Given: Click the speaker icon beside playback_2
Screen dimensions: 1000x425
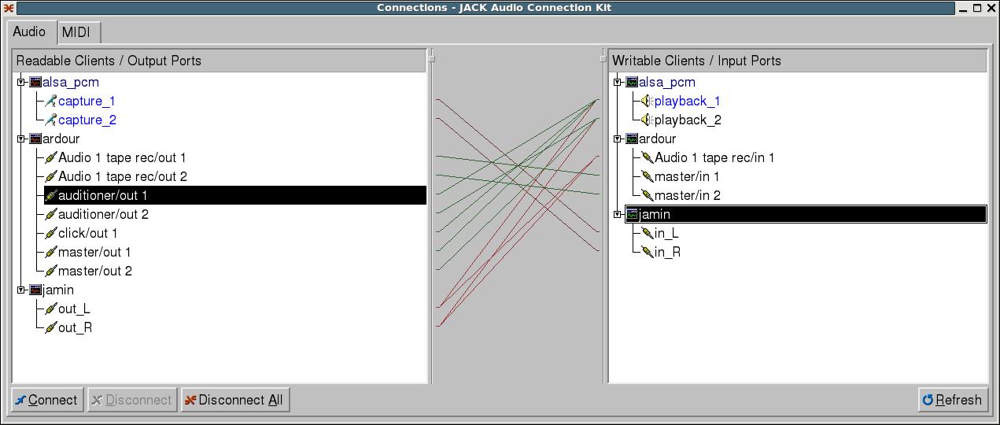Looking at the screenshot, I should click(647, 120).
